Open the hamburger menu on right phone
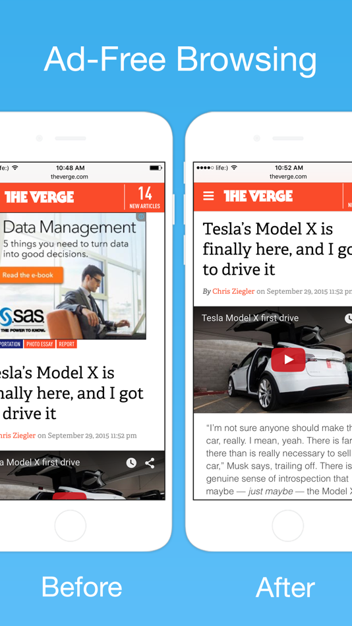Viewport: 352px width, 626px height. point(208,196)
